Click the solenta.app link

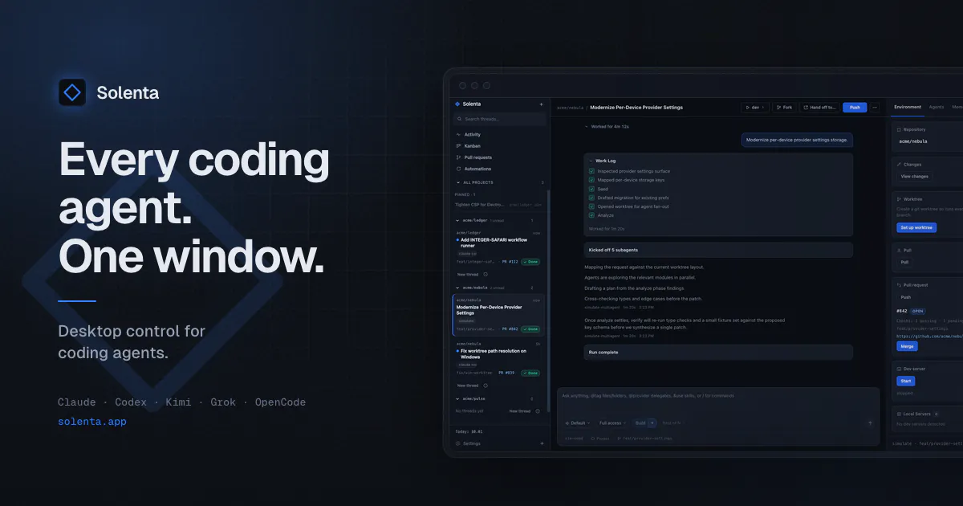(92, 422)
